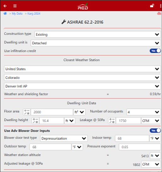Click Indoor temp input field

click(132, 138)
